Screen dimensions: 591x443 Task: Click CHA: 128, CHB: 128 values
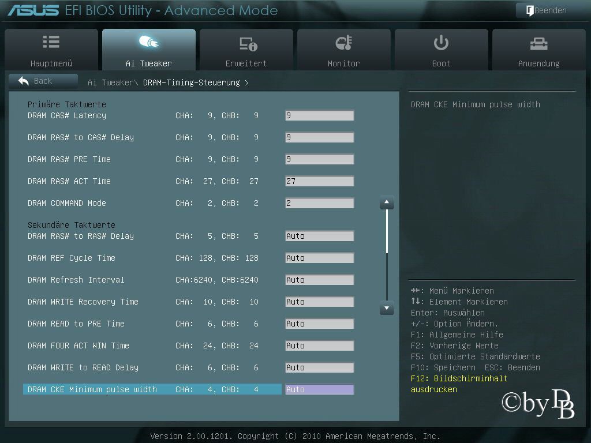(x=217, y=258)
